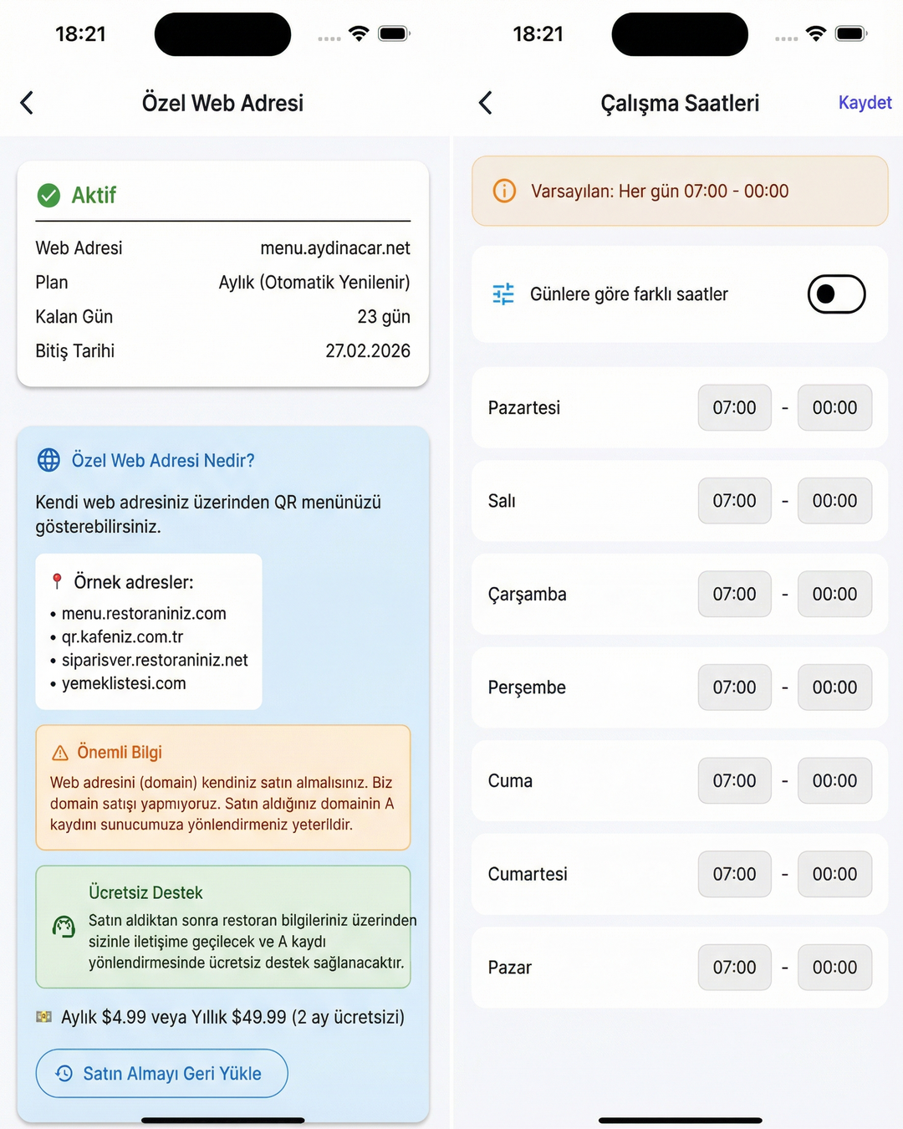Open Cuma closing time picker

point(834,781)
